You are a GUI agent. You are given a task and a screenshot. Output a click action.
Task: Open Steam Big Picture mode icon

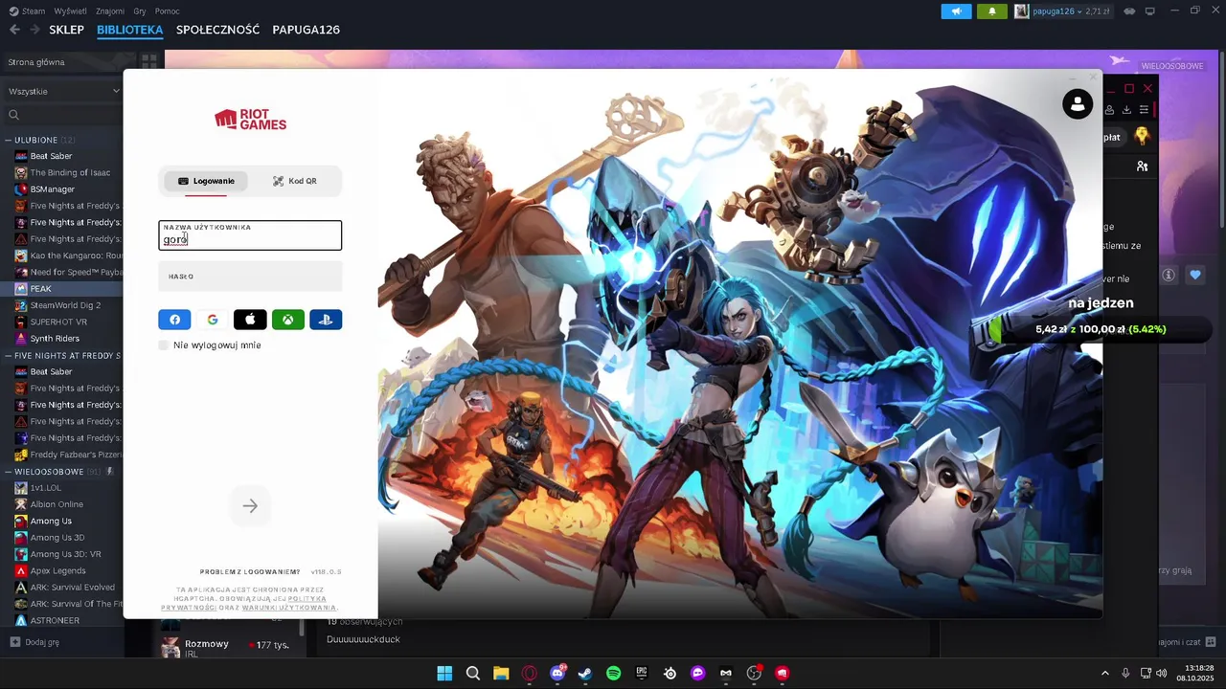(1150, 11)
